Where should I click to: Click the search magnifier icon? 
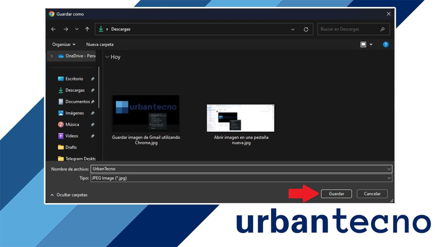point(383,29)
